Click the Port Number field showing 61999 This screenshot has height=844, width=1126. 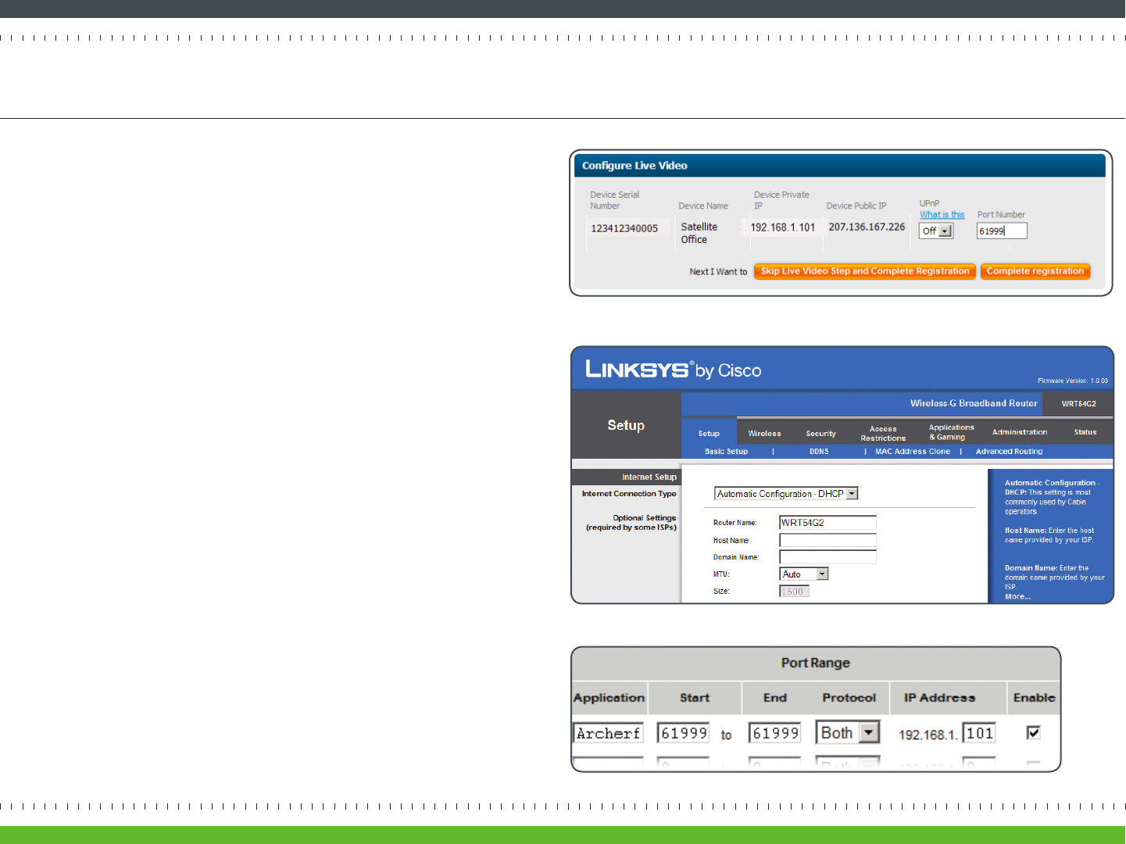[1002, 231]
